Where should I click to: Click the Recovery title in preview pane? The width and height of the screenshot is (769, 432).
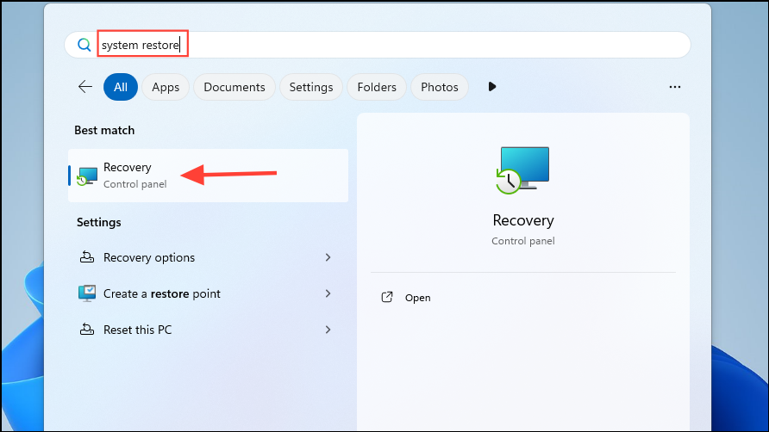523,220
